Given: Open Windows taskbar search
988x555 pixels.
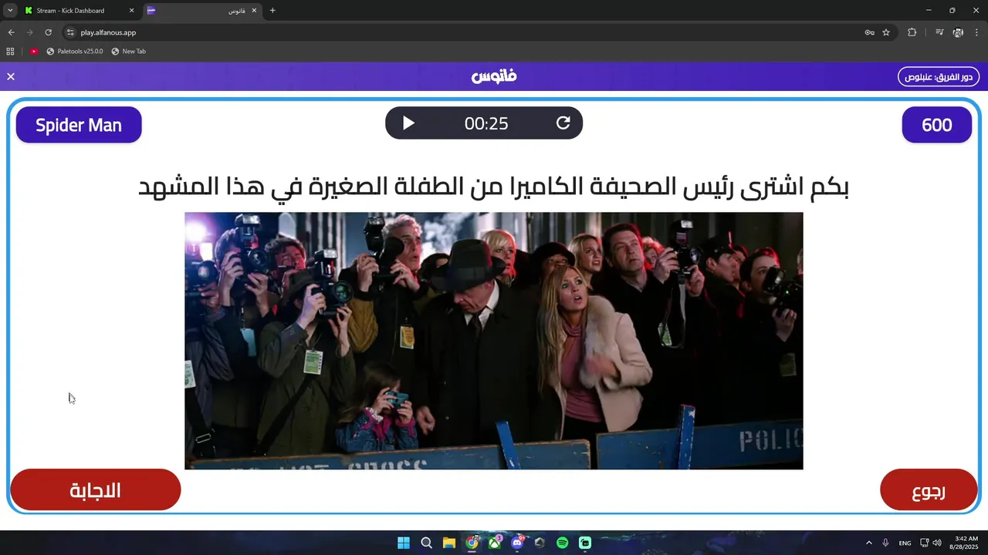Looking at the screenshot, I should [426, 543].
